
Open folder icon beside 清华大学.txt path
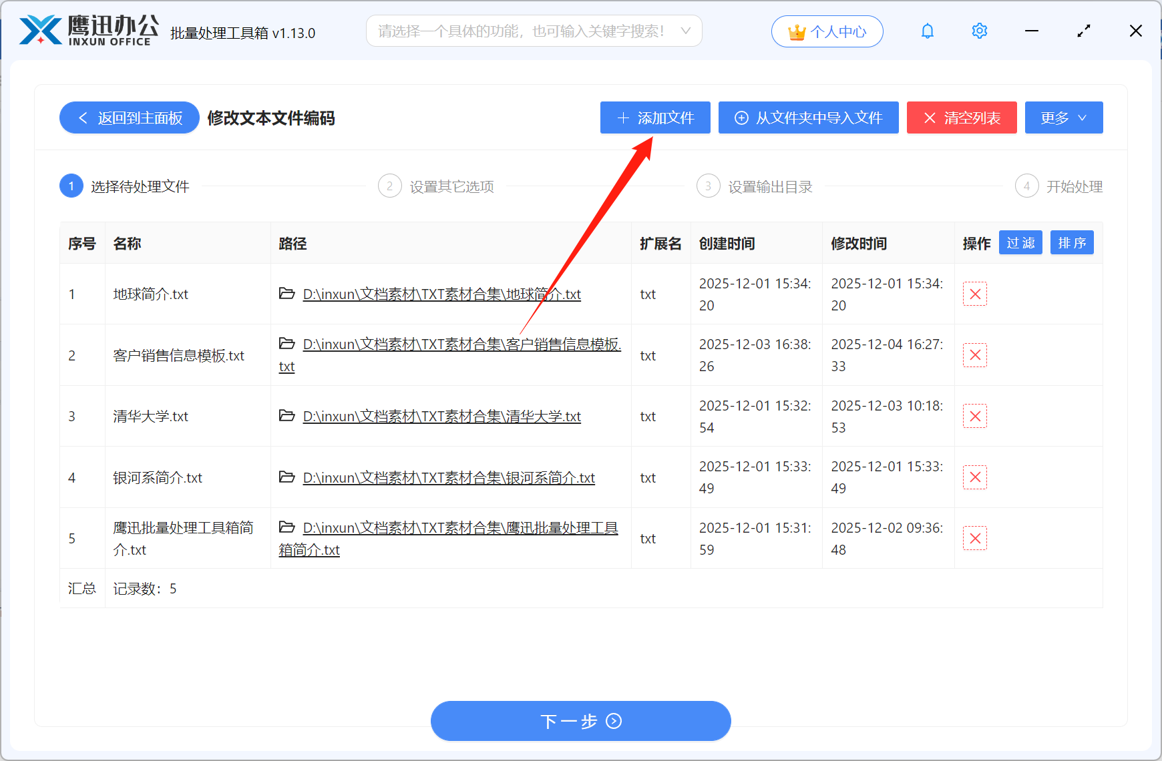click(286, 415)
